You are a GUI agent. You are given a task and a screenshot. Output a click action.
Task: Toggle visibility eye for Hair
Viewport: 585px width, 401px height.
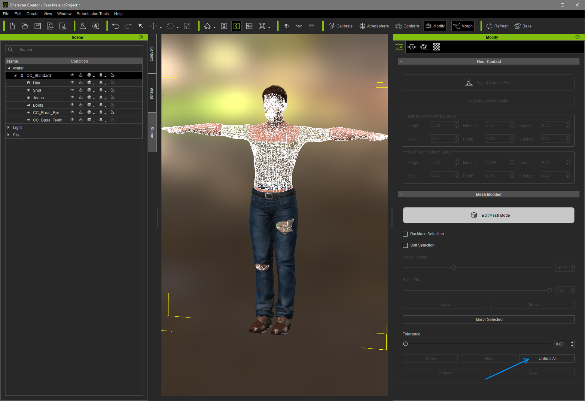(x=72, y=83)
